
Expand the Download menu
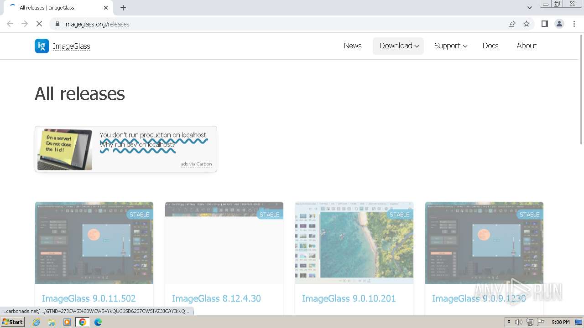(x=398, y=46)
